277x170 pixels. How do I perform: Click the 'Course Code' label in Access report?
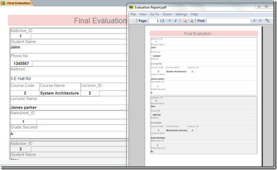22,85
